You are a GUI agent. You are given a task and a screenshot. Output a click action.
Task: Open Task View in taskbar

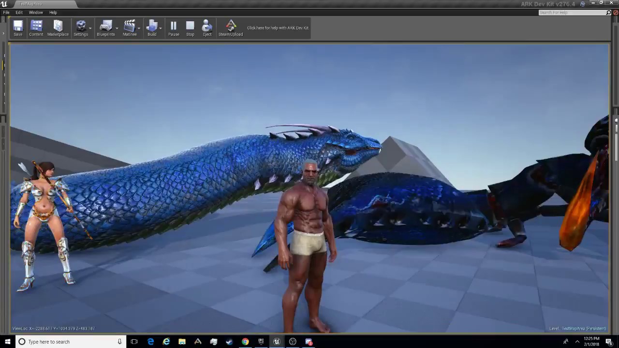coord(134,342)
